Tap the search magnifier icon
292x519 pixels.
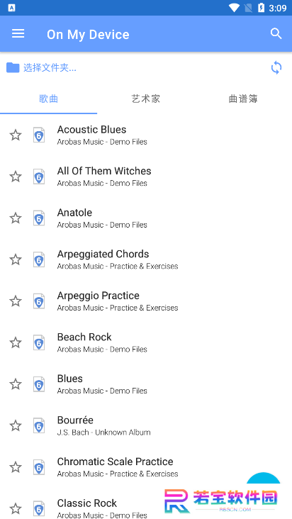click(276, 34)
